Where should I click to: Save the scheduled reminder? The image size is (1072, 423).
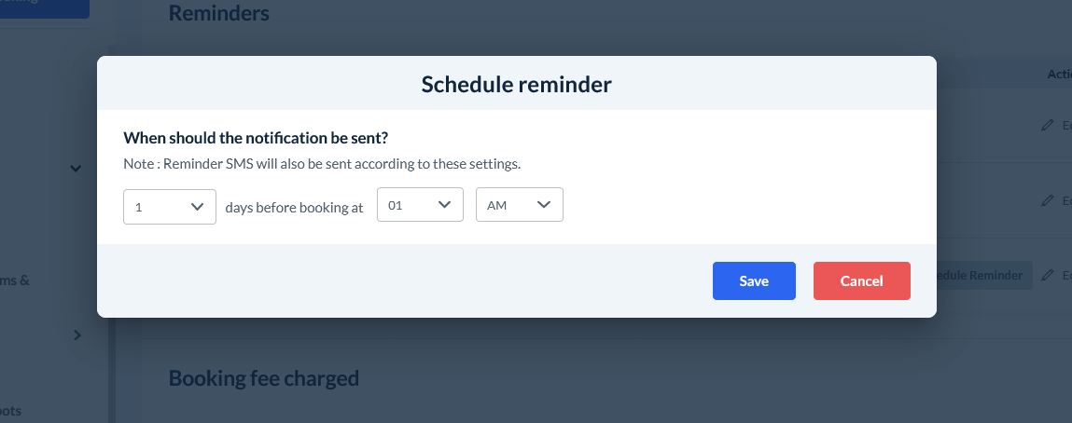point(754,281)
